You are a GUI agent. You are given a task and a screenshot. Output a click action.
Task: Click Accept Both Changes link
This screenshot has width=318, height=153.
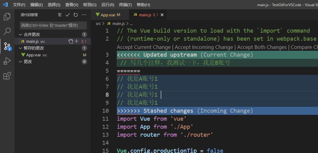point(262,47)
